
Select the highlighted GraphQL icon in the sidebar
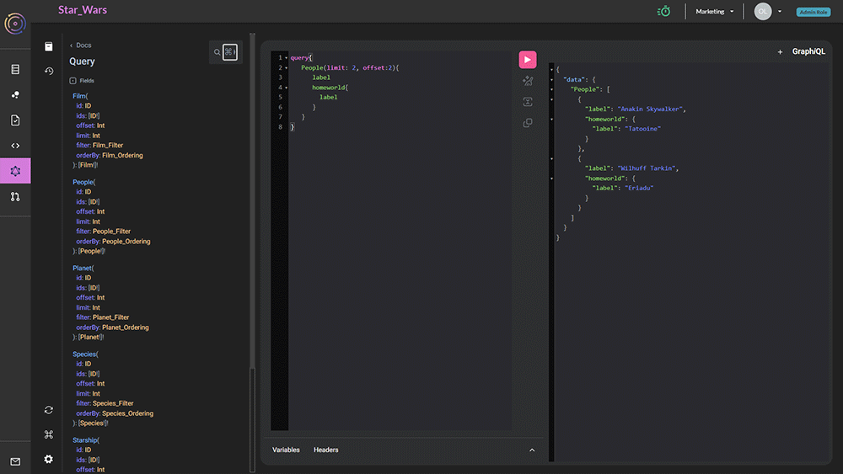(15, 171)
